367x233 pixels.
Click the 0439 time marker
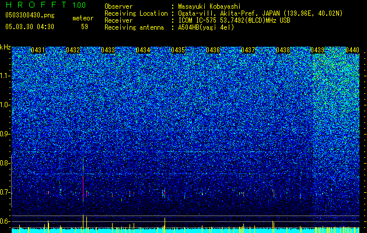click(x=317, y=50)
